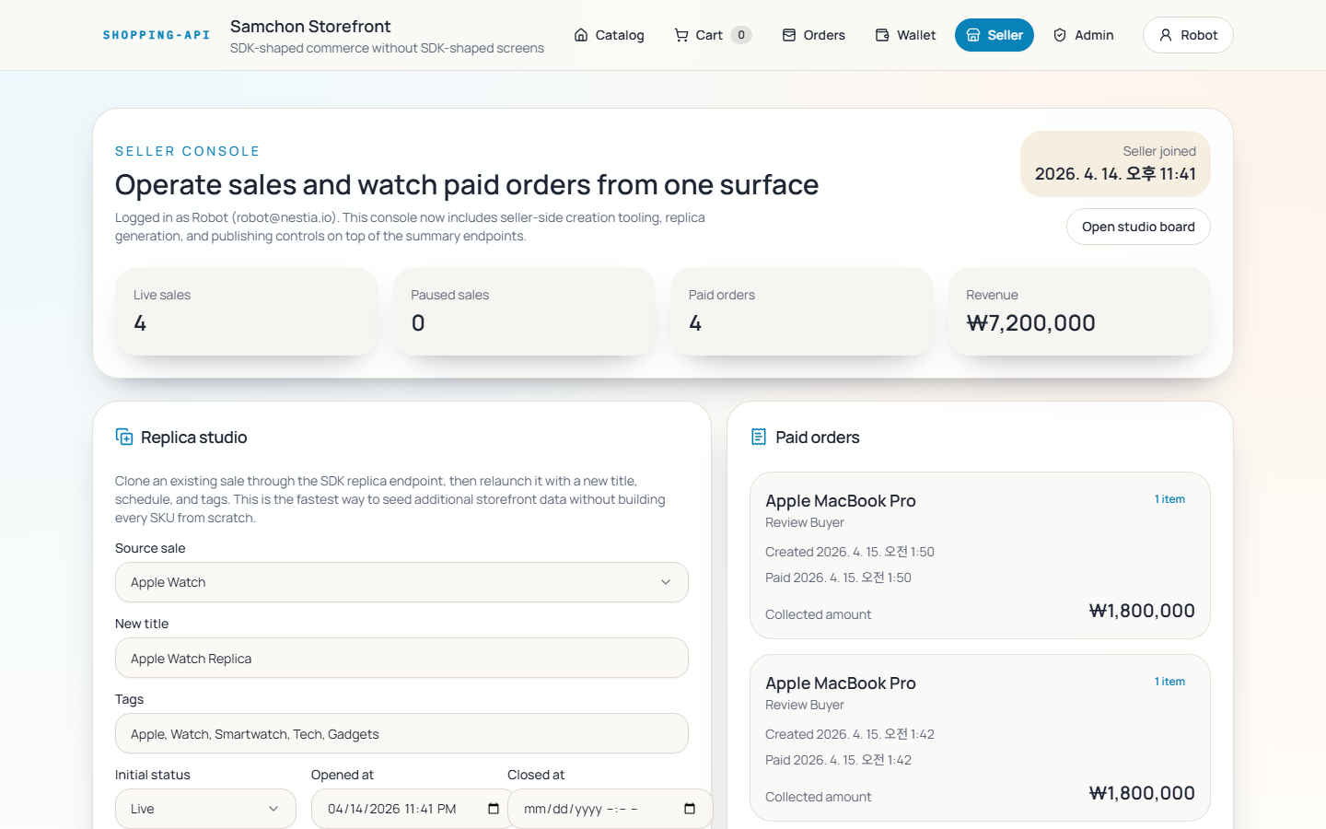Viewport: 1326px width, 829px height.
Task: Click the shopping cart icon
Action: point(681,35)
